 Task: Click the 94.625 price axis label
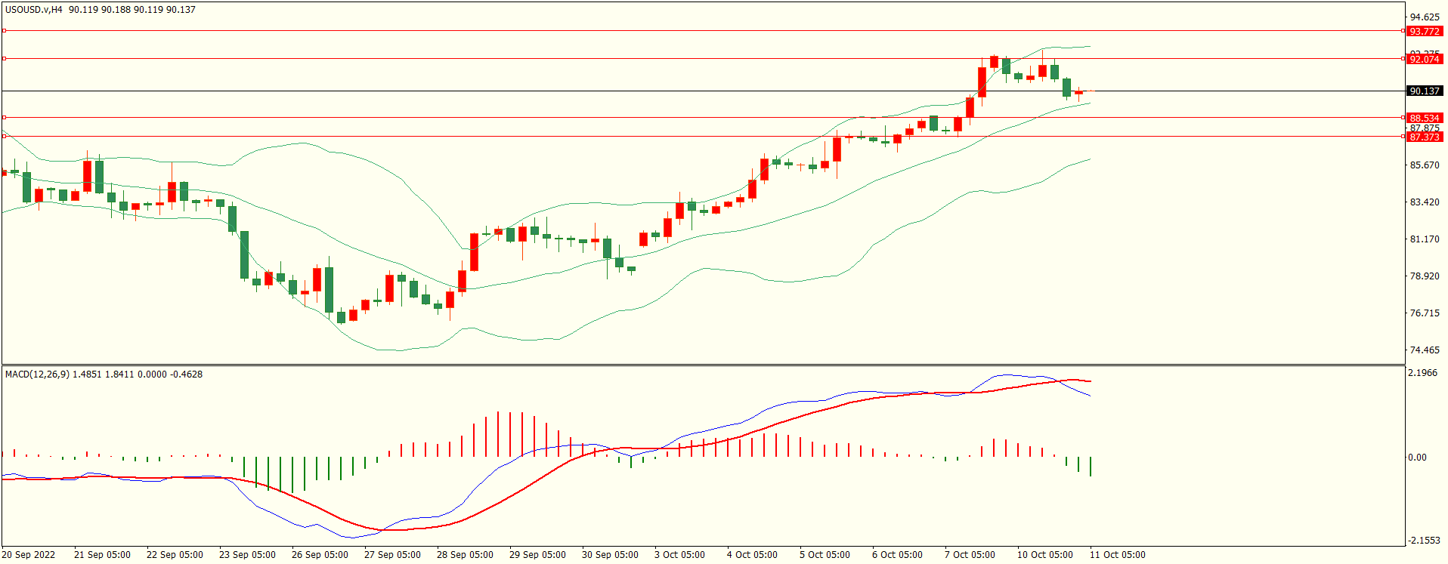(x=1425, y=17)
